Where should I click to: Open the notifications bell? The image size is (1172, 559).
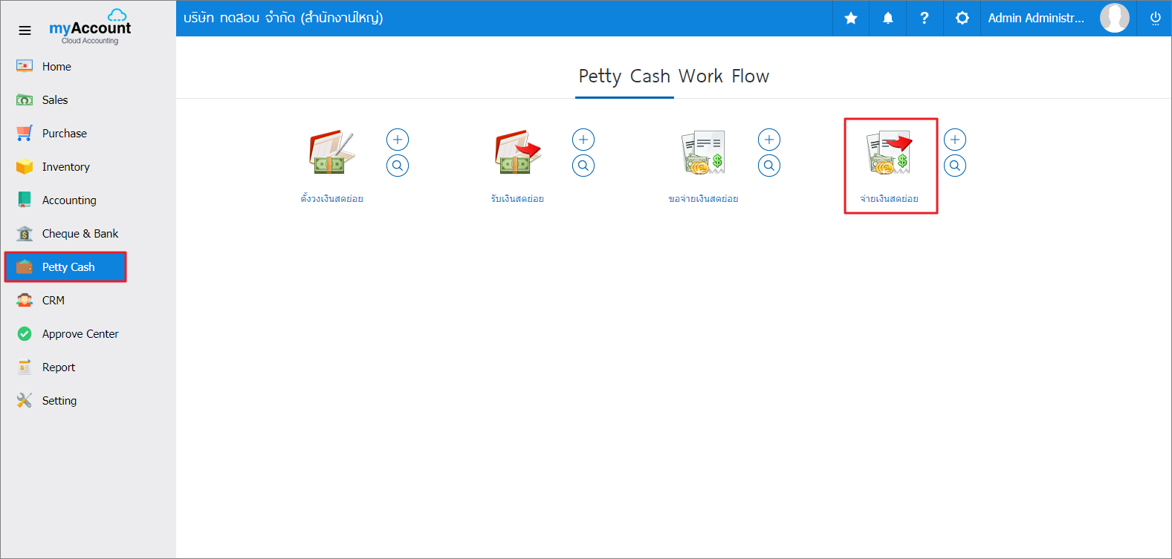click(x=888, y=18)
